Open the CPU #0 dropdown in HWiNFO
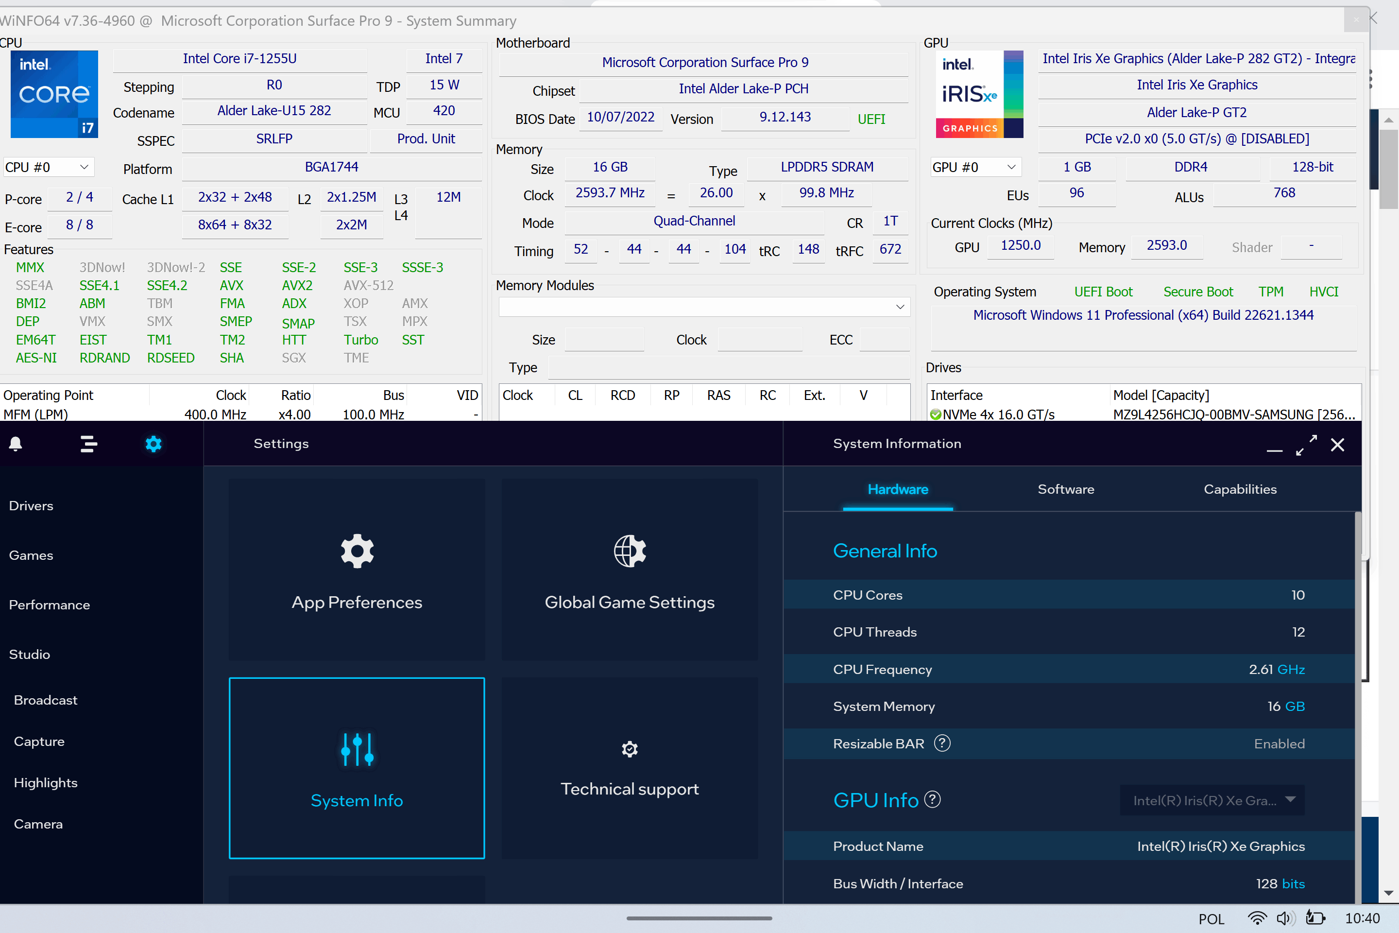This screenshot has height=933, width=1399. (x=48, y=167)
